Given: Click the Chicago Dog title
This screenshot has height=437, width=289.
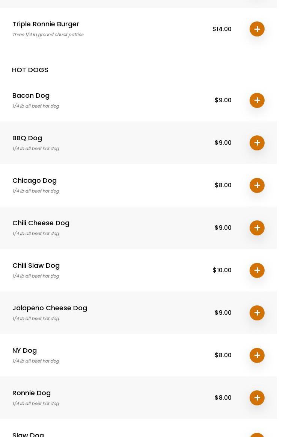Looking at the screenshot, I should 35,181.
